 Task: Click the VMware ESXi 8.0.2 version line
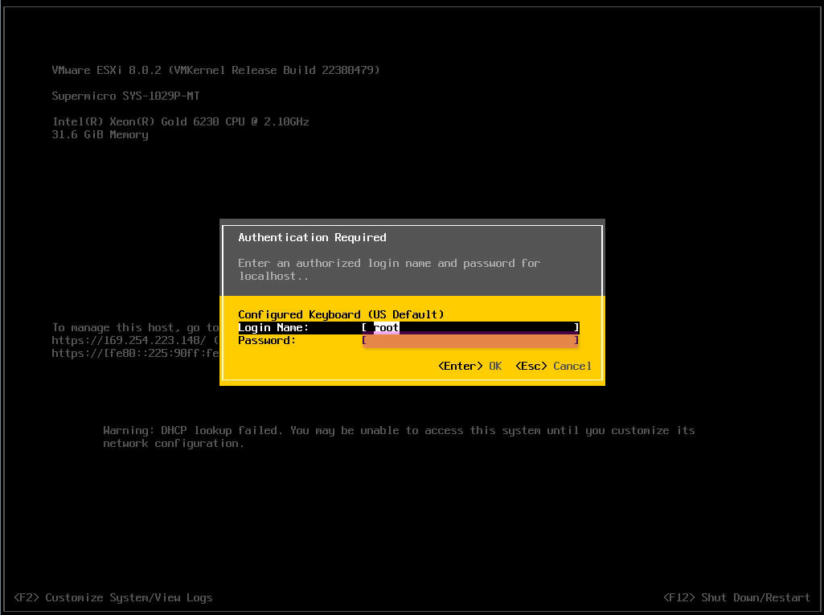[x=215, y=70]
